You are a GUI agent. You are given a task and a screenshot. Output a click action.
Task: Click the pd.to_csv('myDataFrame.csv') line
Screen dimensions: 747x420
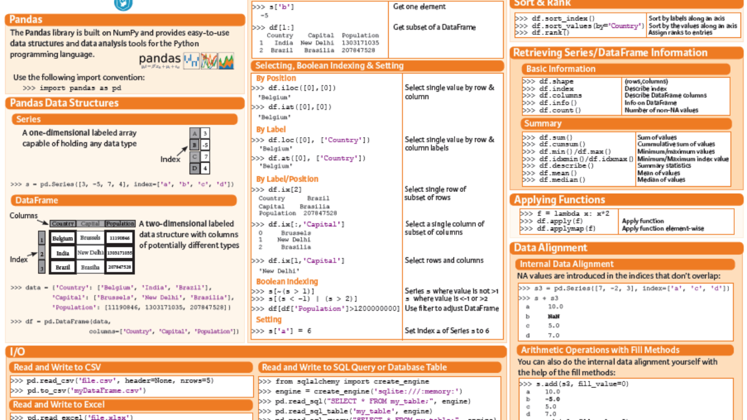(78, 391)
